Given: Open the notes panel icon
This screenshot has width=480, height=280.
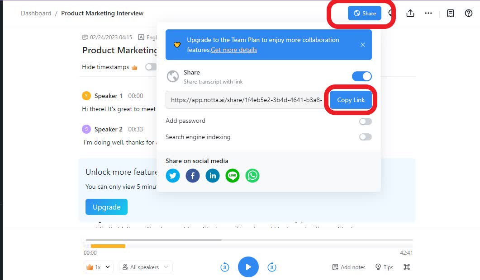Looking at the screenshot, I should (x=451, y=13).
